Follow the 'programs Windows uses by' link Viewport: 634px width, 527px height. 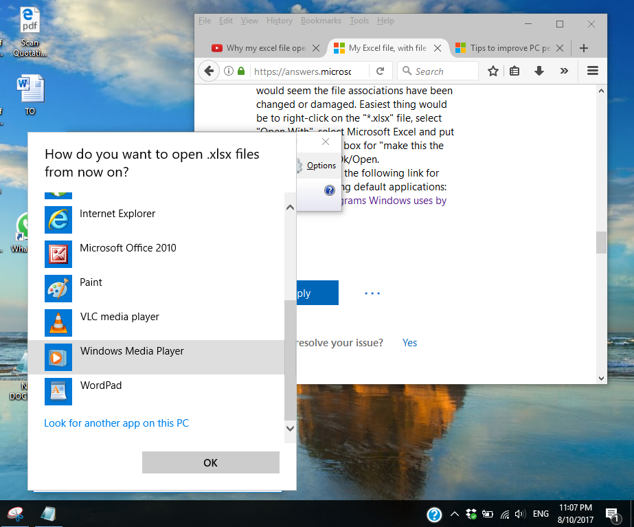click(x=394, y=201)
